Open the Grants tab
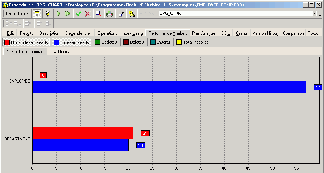 [241, 33]
